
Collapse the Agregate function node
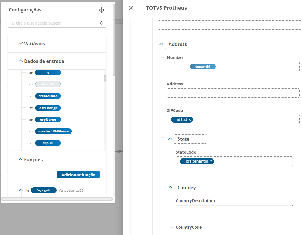21,190
